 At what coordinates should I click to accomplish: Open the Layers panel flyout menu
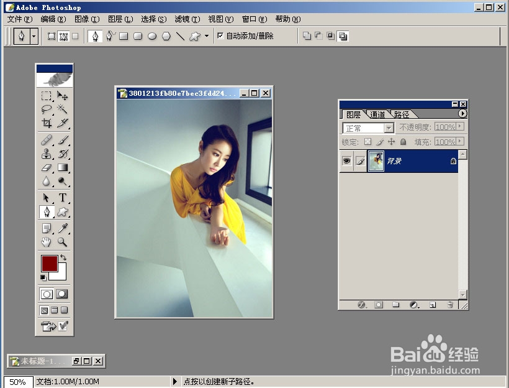pos(462,113)
